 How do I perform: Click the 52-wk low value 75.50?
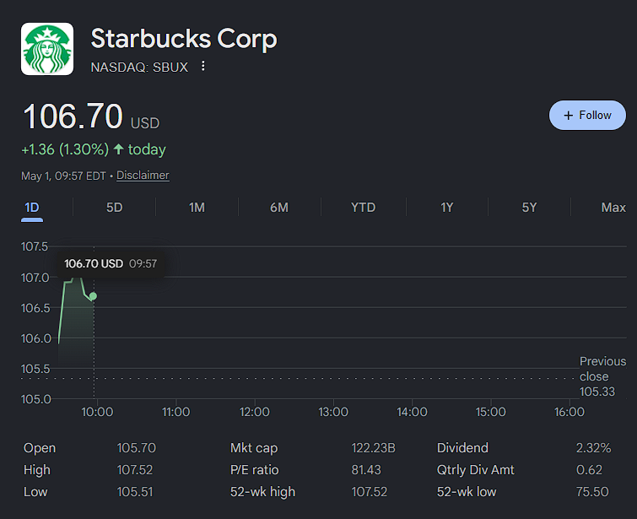592,492
